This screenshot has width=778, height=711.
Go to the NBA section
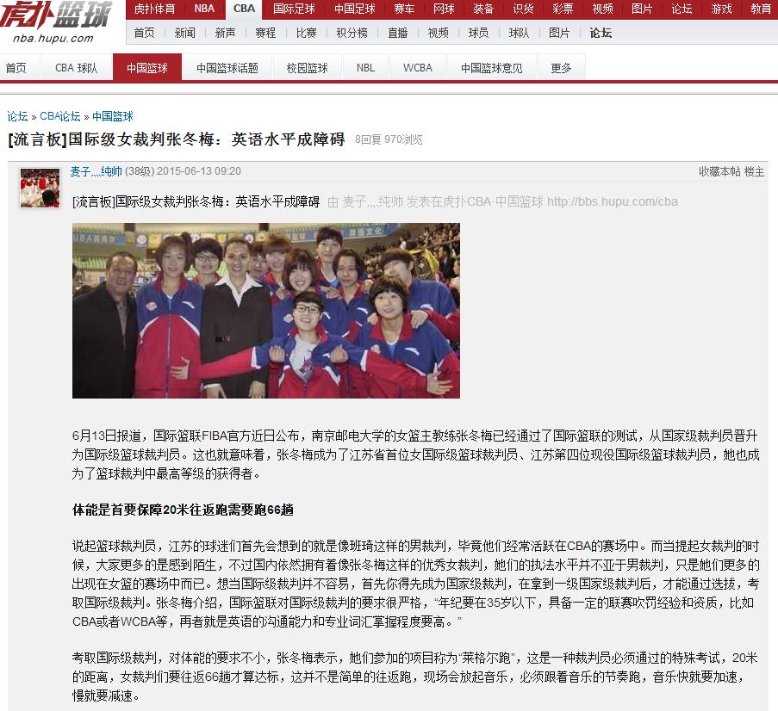click(x=204, y=9)
